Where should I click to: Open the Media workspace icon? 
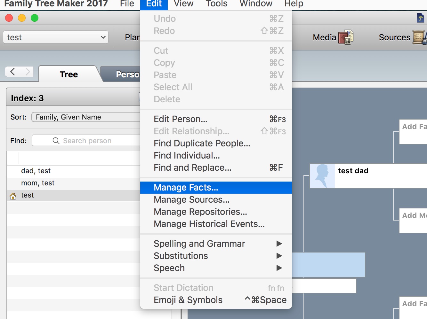coord(348,37)
